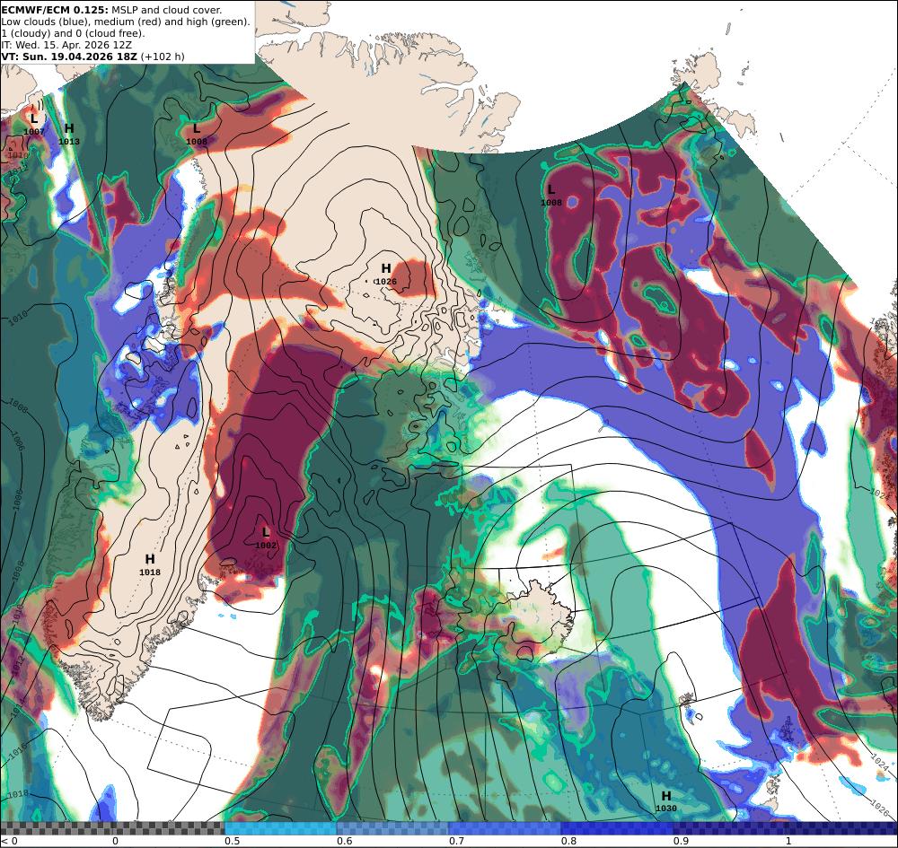Click the 'L' marker labeled 1007
This screenshot has height=848, width=898.
coord(34,119)
